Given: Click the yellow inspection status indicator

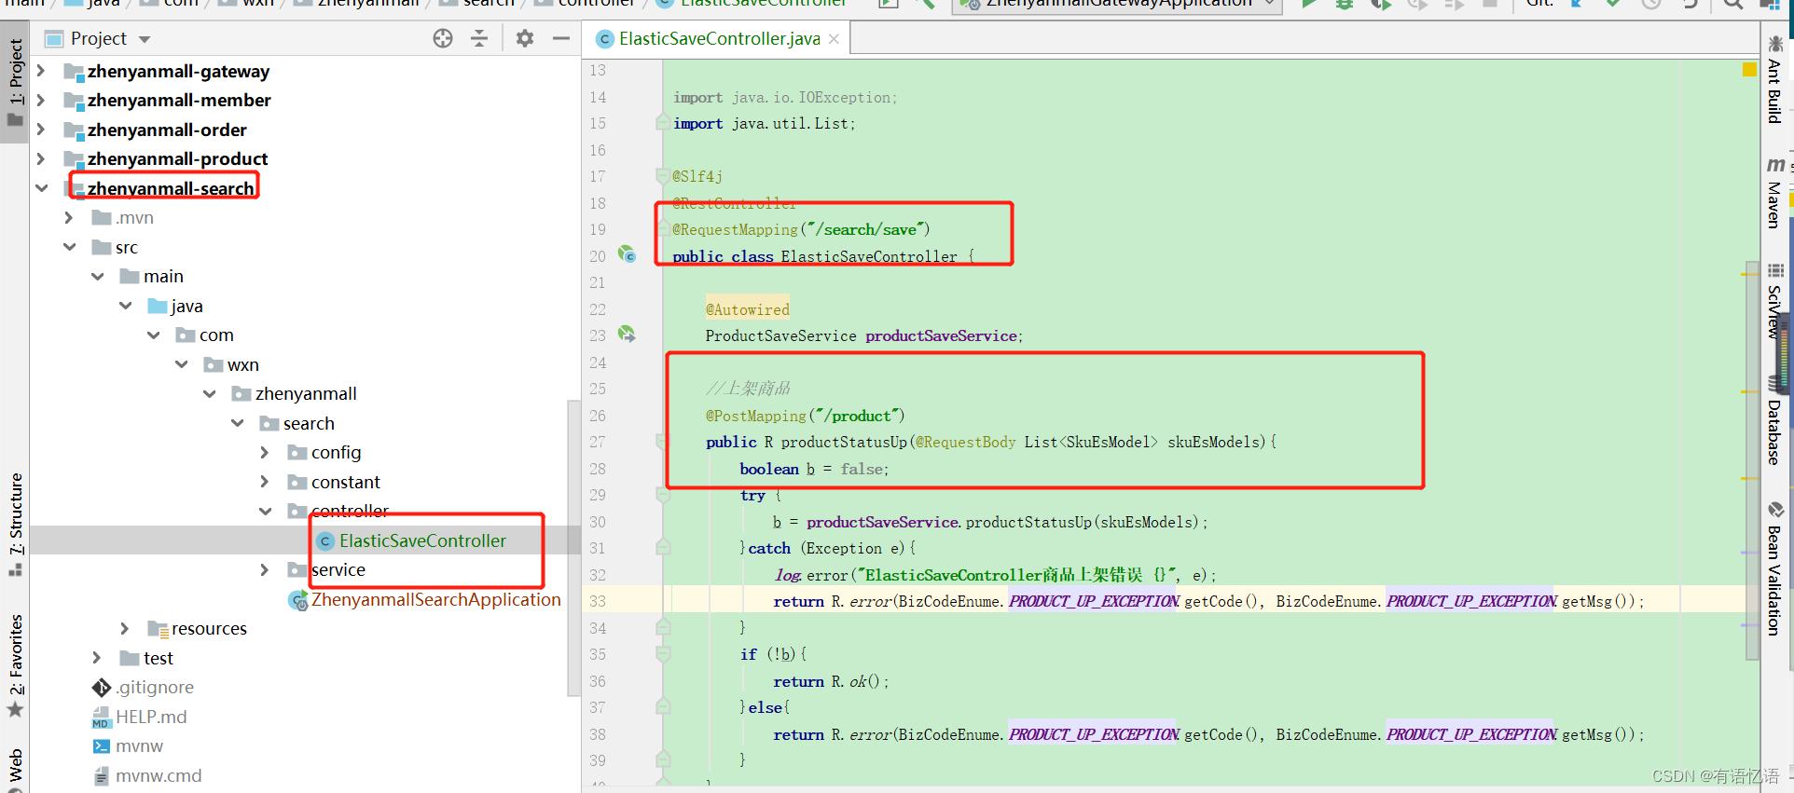Looking at the screenshot, I should (1749, 70).
